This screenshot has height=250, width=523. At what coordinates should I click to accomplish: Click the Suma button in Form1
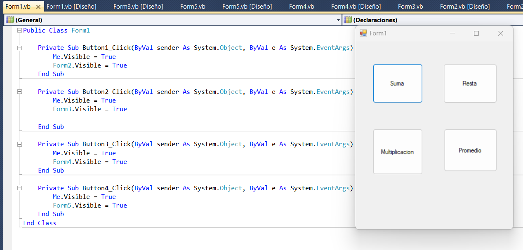[x=398, y=83]
